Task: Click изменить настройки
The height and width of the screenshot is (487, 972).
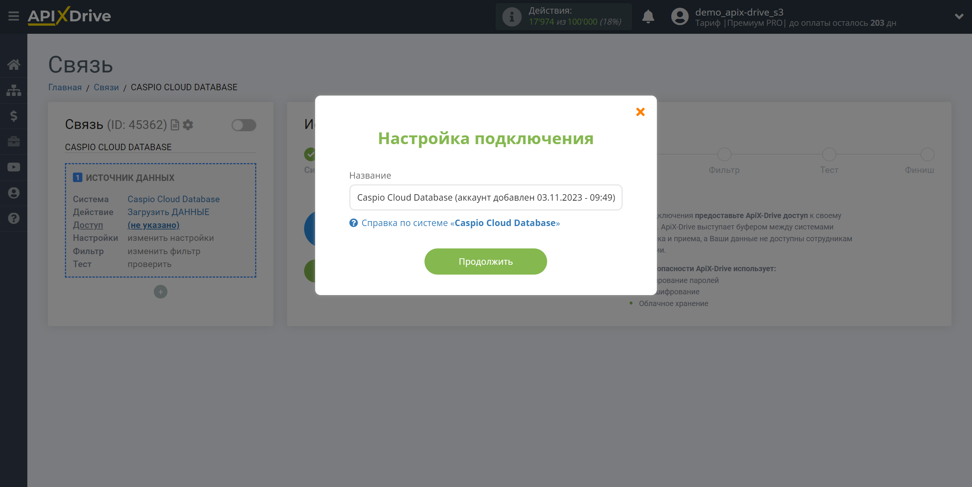Action: click(x=171, y=238)
